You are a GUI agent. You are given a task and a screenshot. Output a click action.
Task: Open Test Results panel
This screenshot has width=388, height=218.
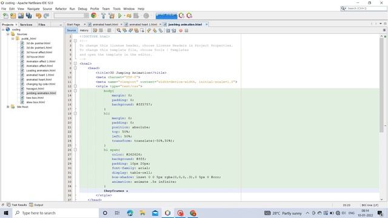tap(17, 205)
